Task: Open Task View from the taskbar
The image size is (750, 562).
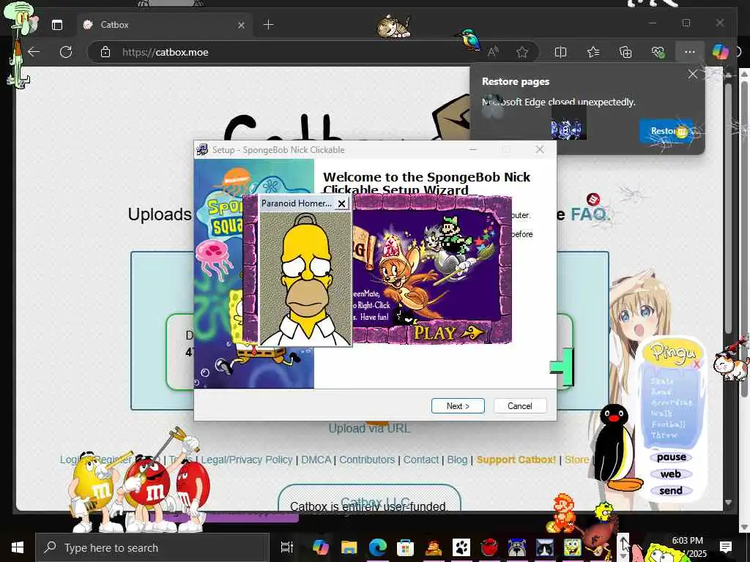Action: (x=286, y=547)
